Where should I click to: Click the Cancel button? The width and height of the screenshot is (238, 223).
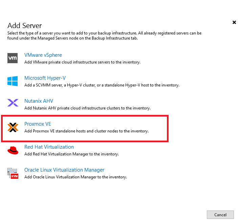(x=220, y=215)
